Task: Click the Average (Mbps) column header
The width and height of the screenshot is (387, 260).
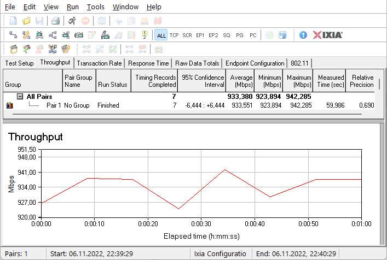Action: (240, 81)
